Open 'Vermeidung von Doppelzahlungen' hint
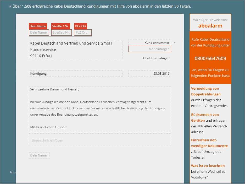Viewport: 245px width, 184px height. (x=206, y=91)
